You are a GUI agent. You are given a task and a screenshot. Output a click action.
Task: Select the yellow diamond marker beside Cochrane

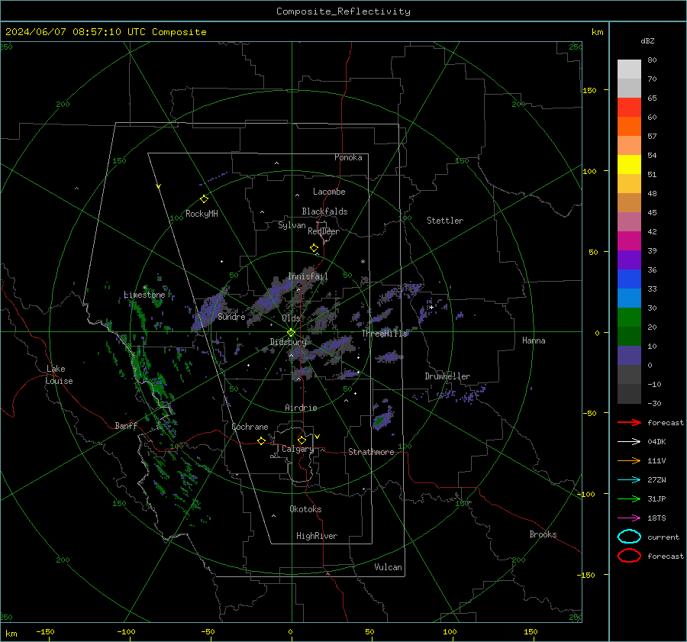point(261,440)
